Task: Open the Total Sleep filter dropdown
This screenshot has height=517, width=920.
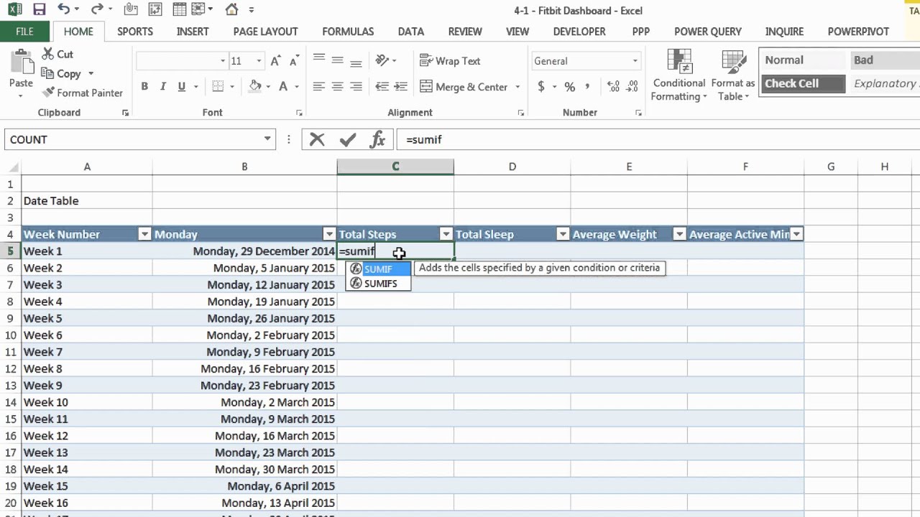Action: point(563,234)
